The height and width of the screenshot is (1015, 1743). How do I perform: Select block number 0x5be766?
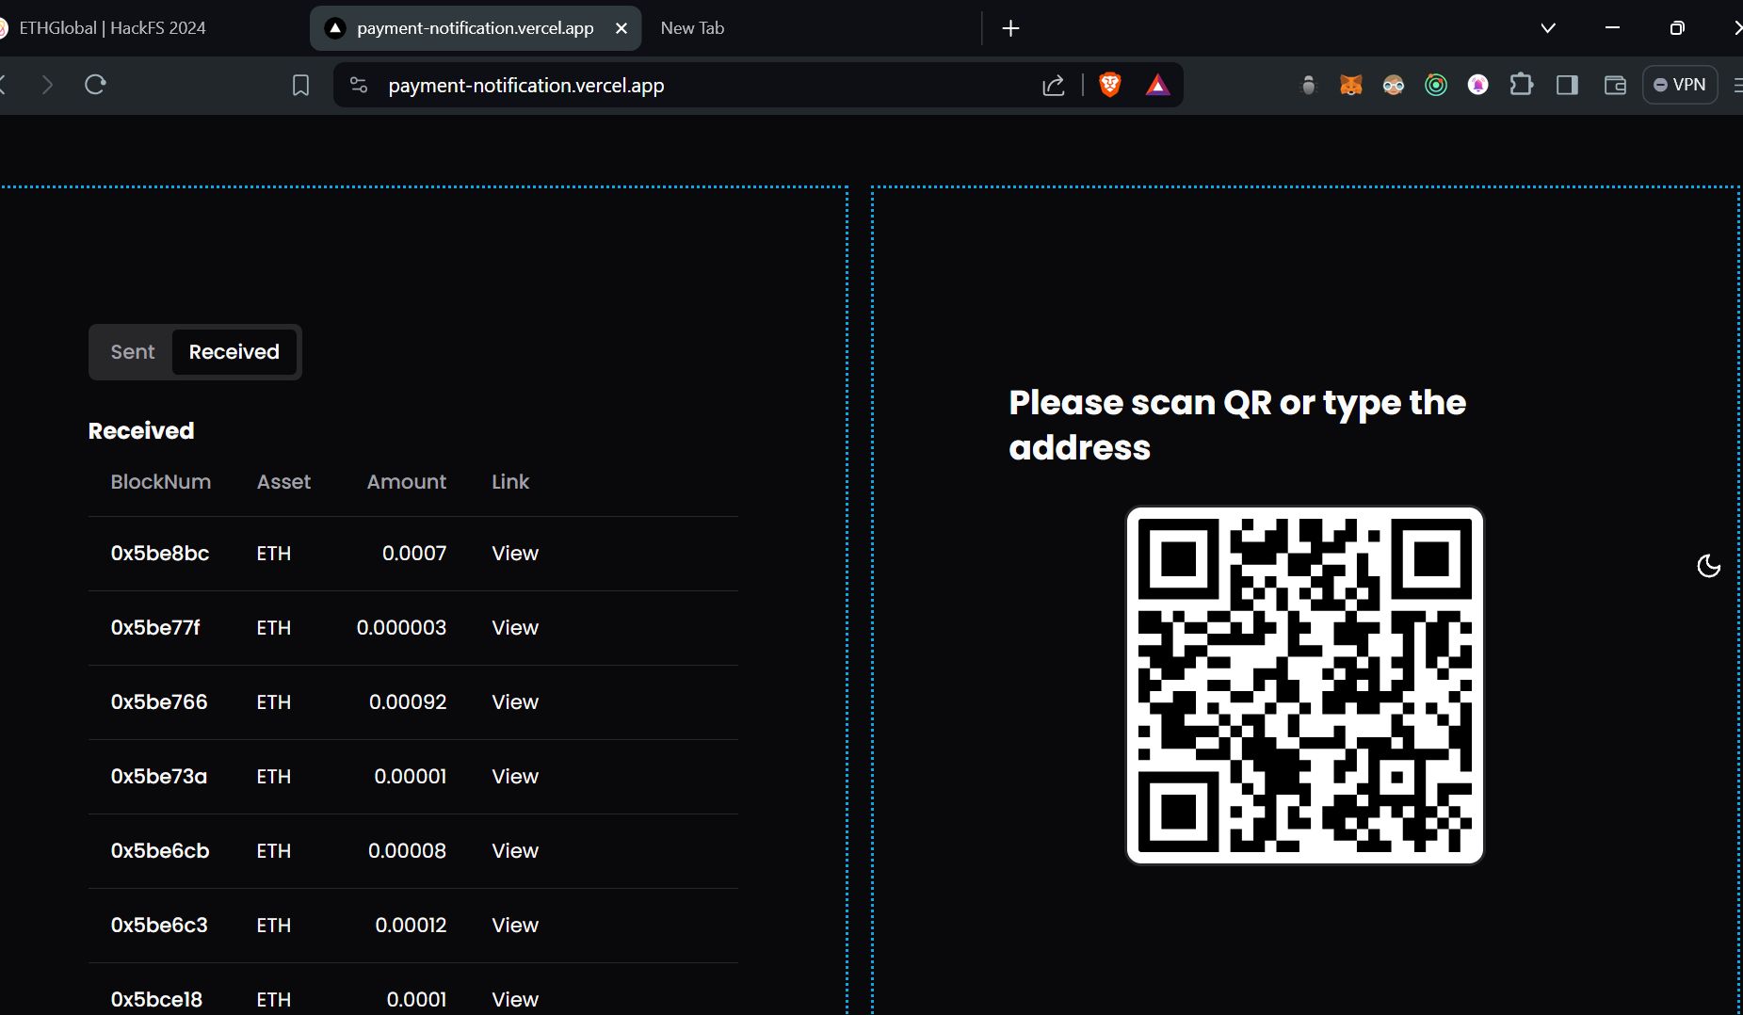159,702
